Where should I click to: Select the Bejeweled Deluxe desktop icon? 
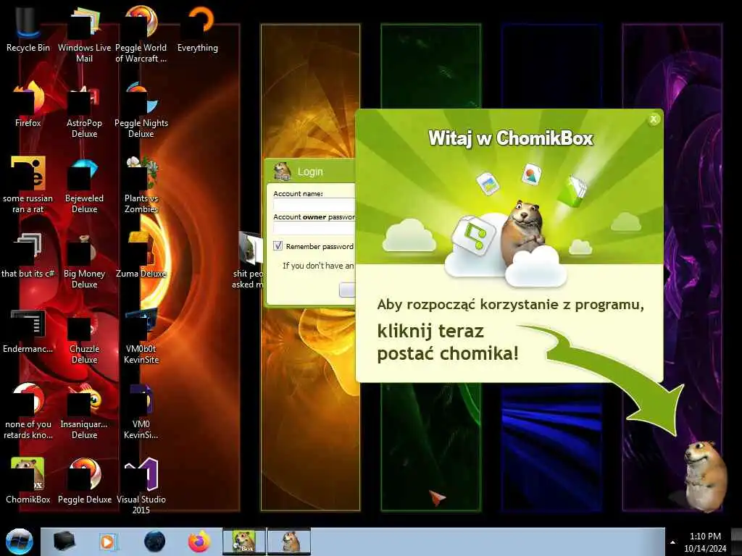[84, 185]
